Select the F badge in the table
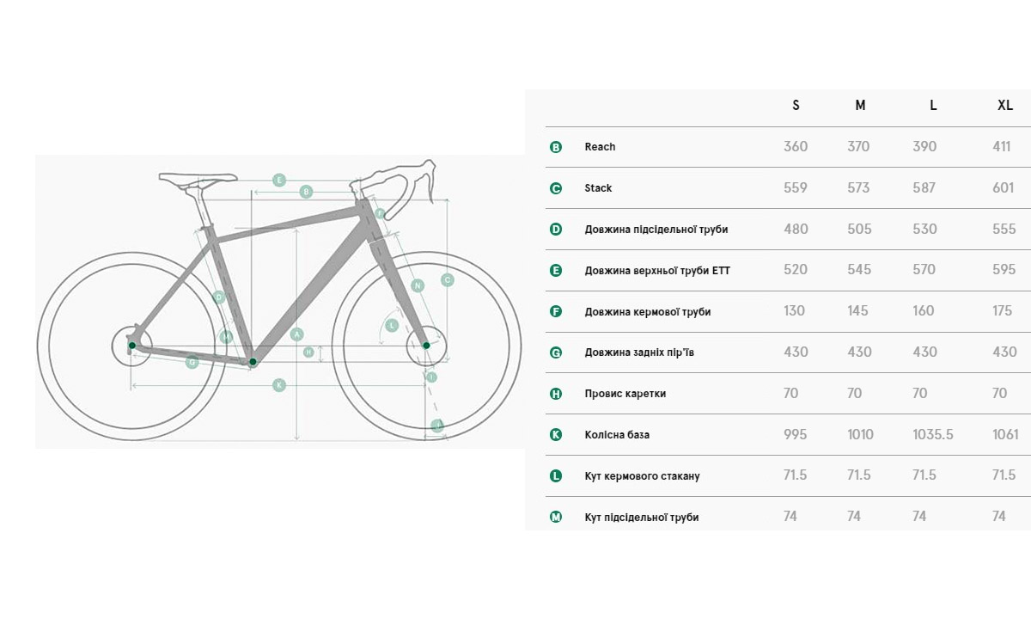1031x619 pixels. tap(556, 311)
